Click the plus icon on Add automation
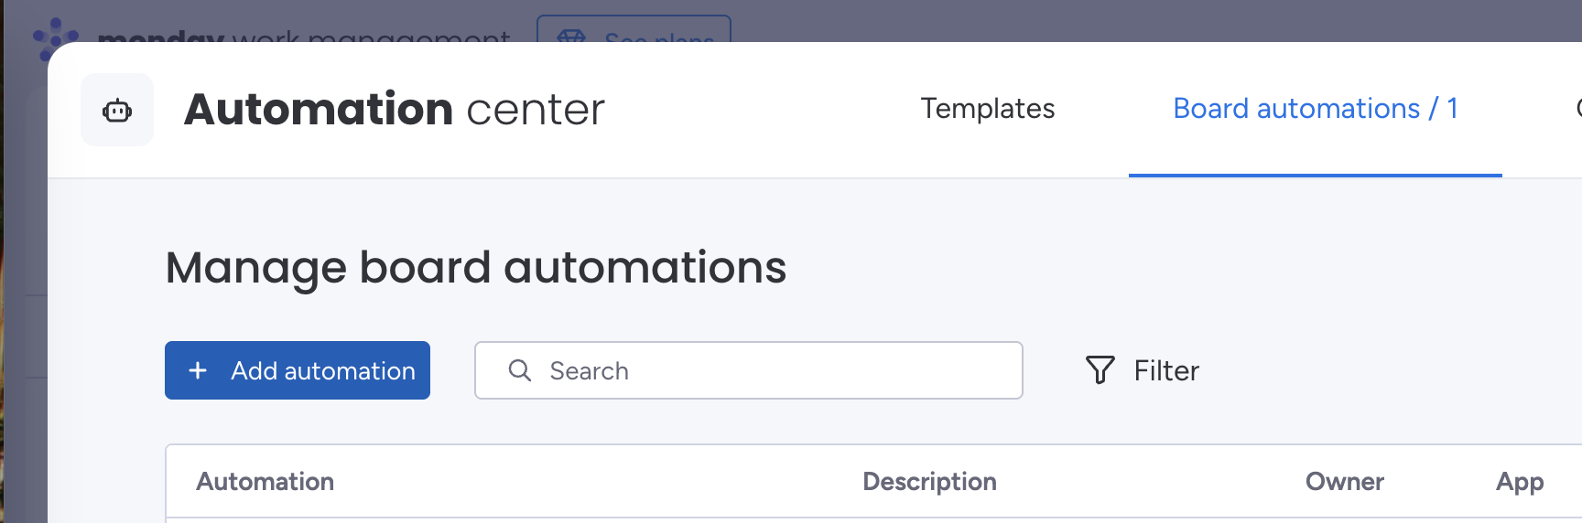The width and height of the screenshot is (1582, 523). coord(198,370)
